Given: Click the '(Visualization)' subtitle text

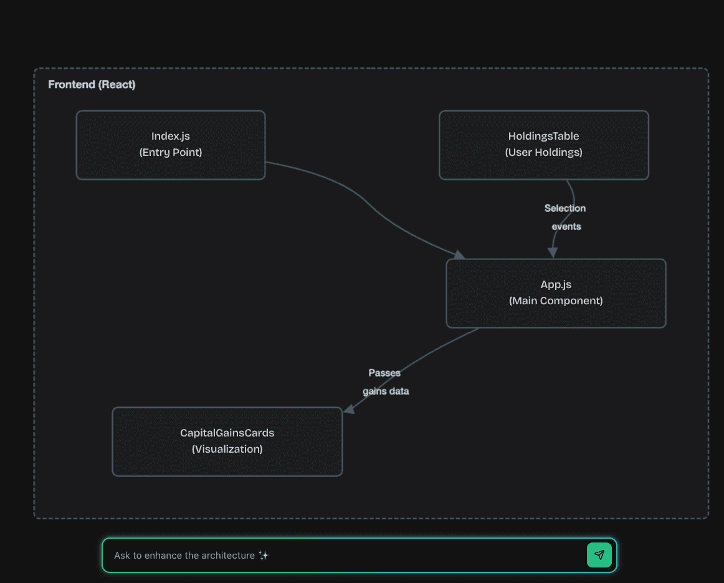Looking at the screenshot, I should click(227, 449).
